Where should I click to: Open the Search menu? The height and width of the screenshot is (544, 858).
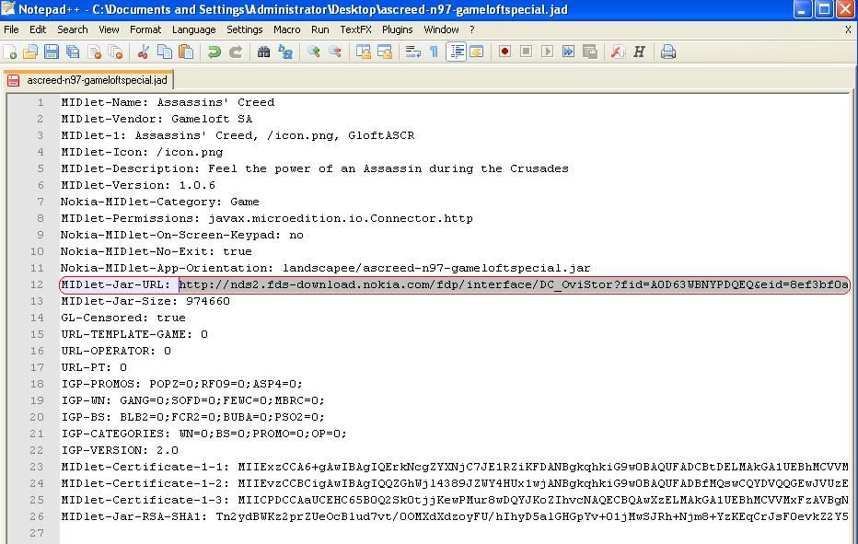click(72, 29)
